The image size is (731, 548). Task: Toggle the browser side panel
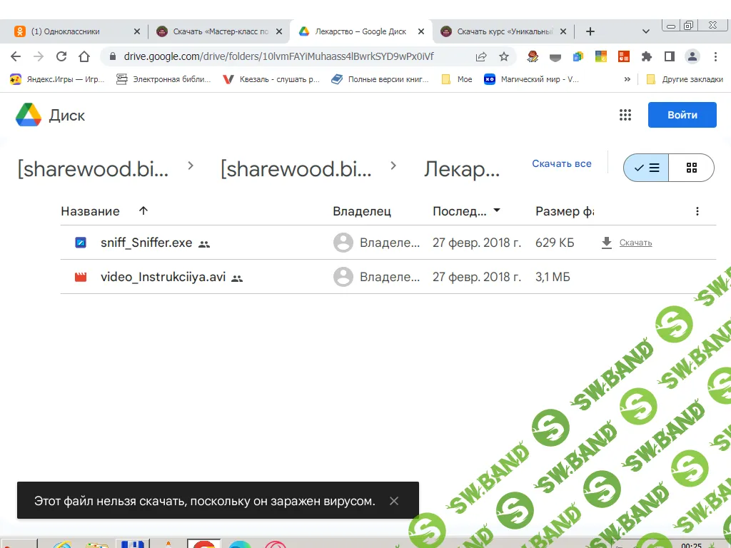(x=670, y=56)
